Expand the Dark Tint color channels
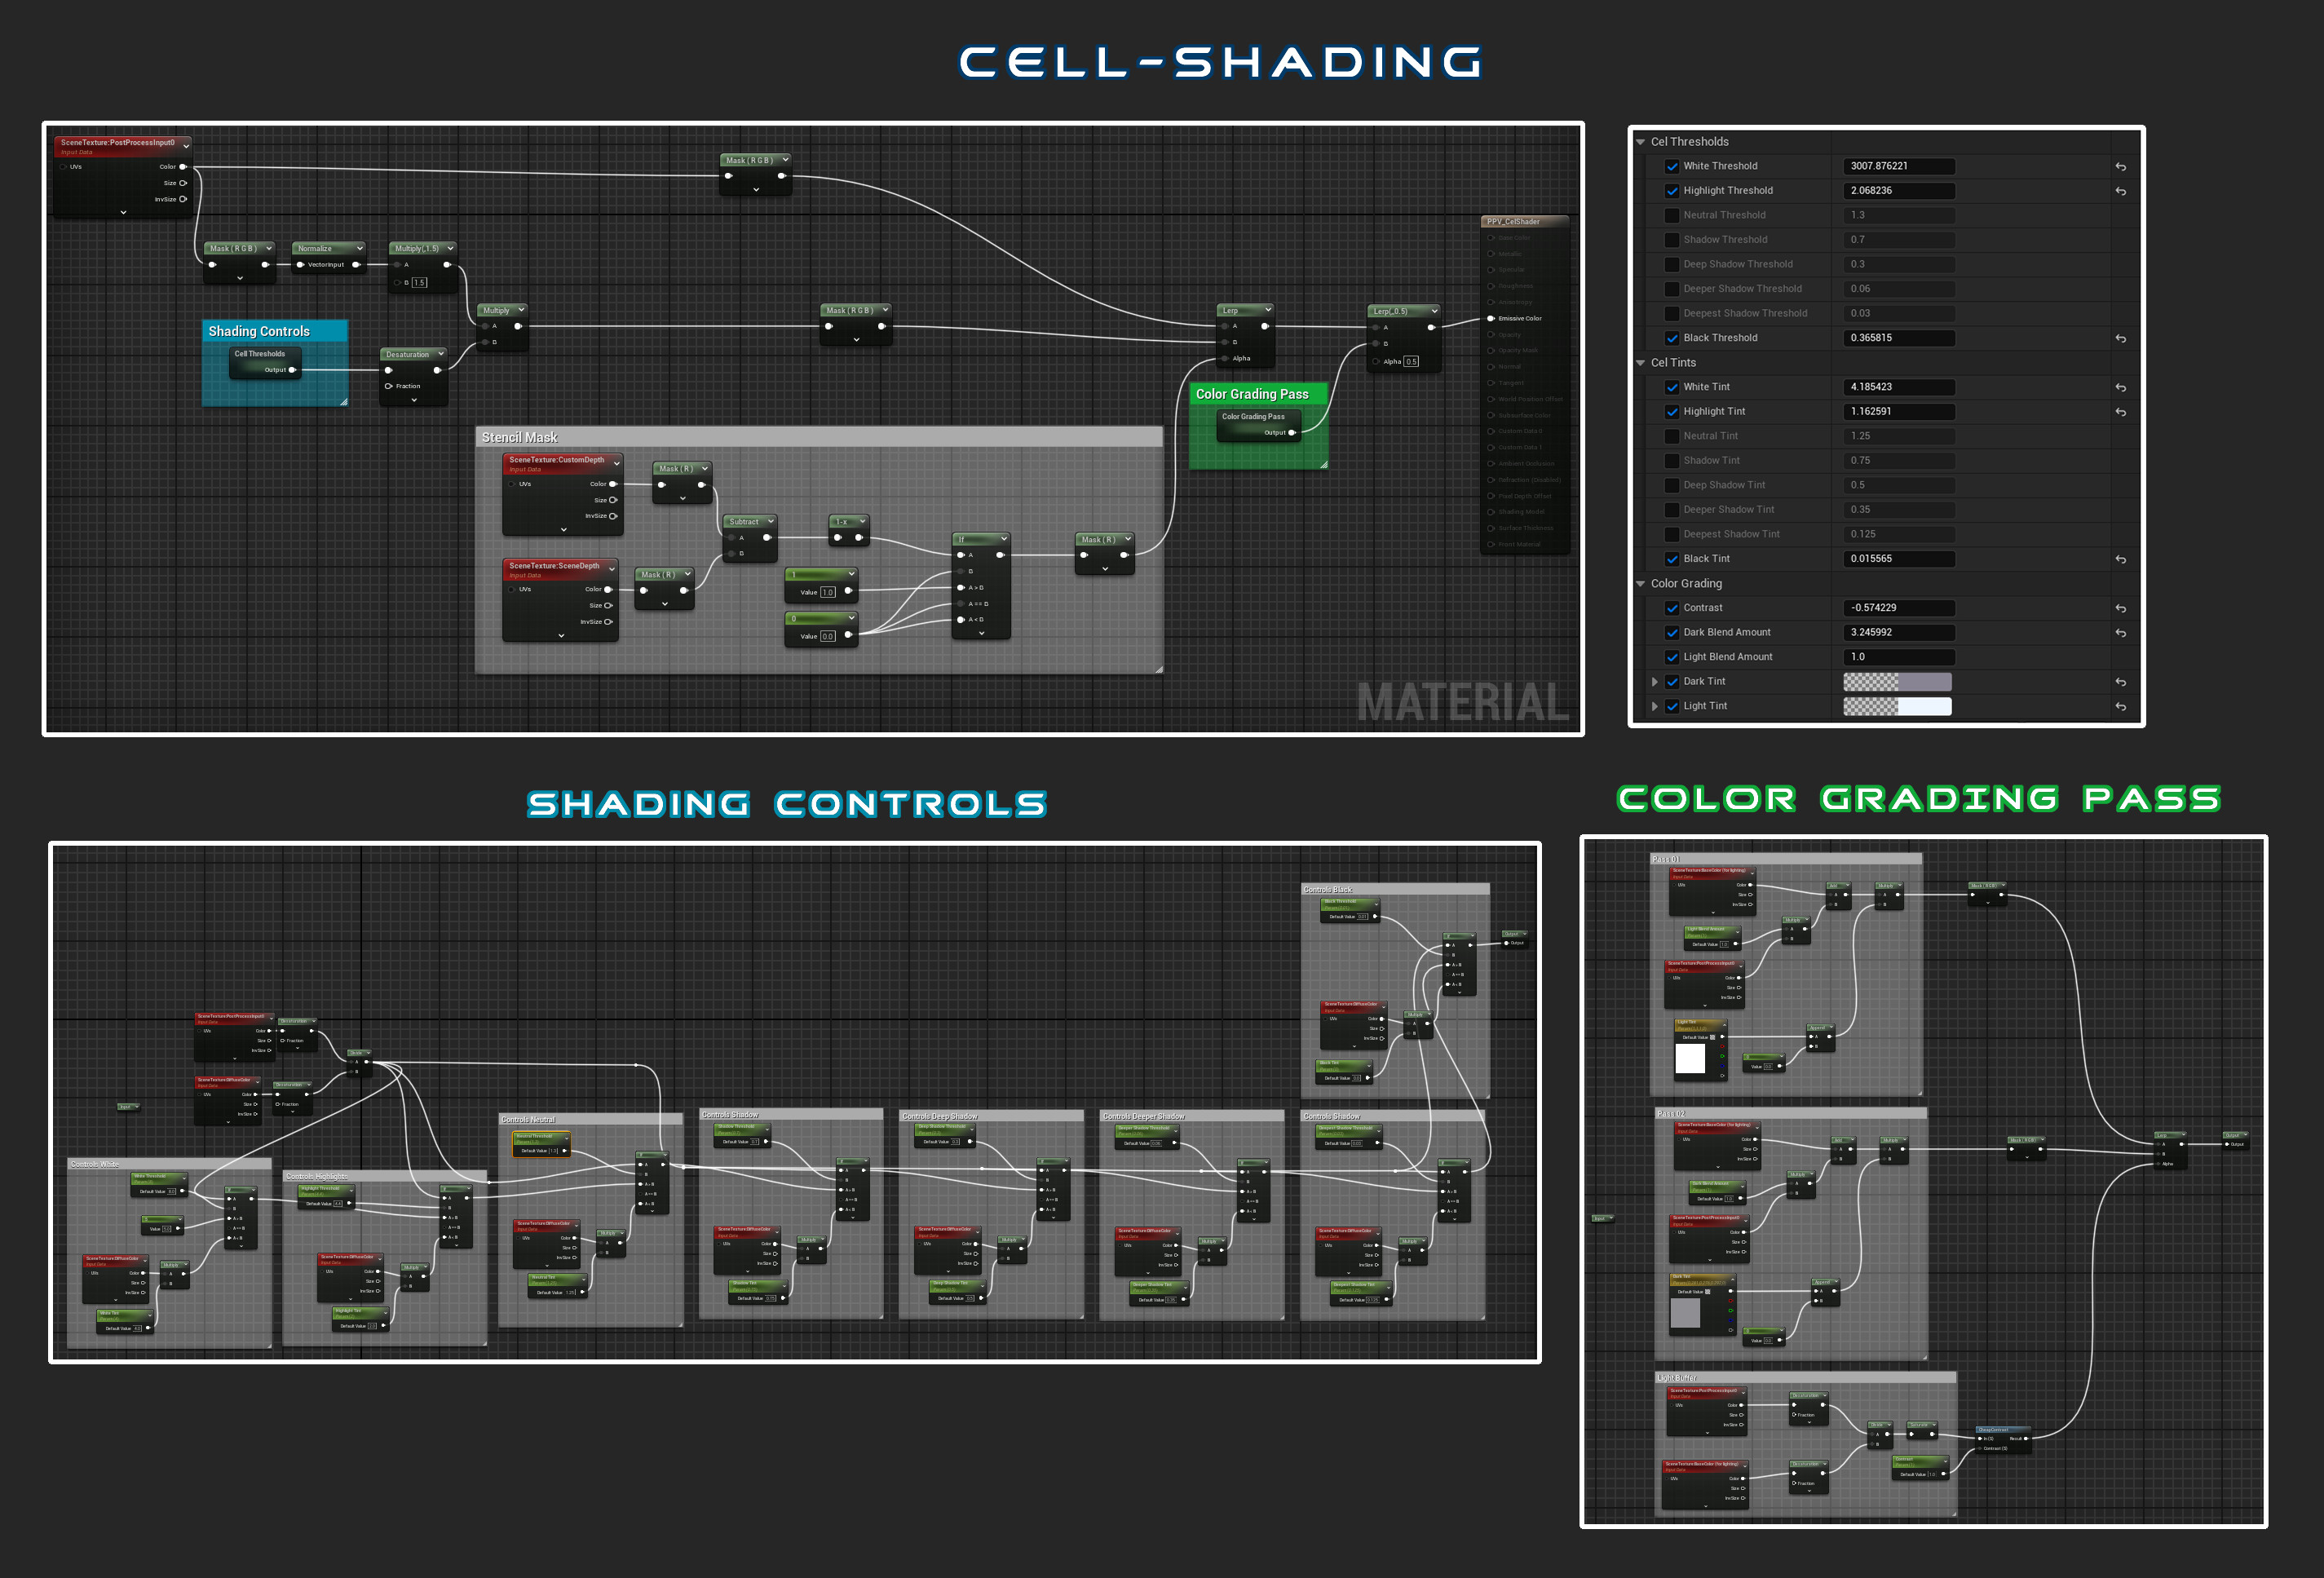This screenshot has height=1578, width=2324. 1654,682
